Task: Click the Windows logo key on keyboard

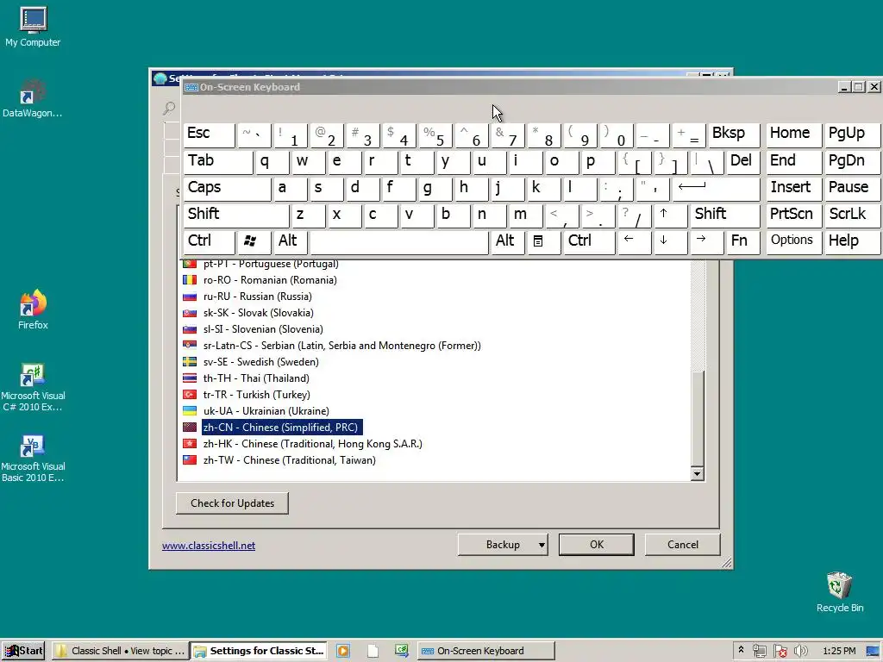Action: (x=254, y=241)
